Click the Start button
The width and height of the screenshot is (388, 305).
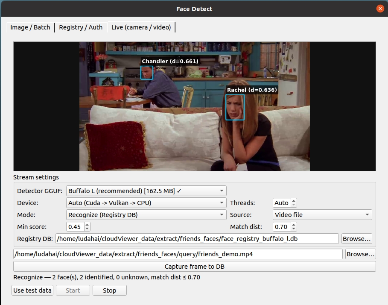pos(73,290)
